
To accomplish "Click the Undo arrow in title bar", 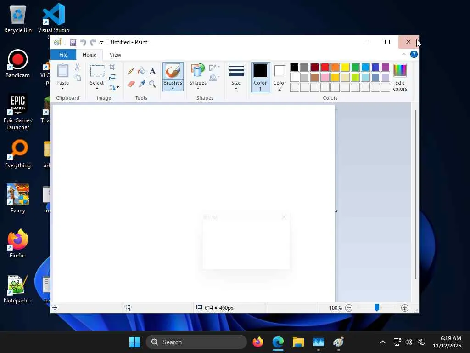I will click(x=83, y=42).
